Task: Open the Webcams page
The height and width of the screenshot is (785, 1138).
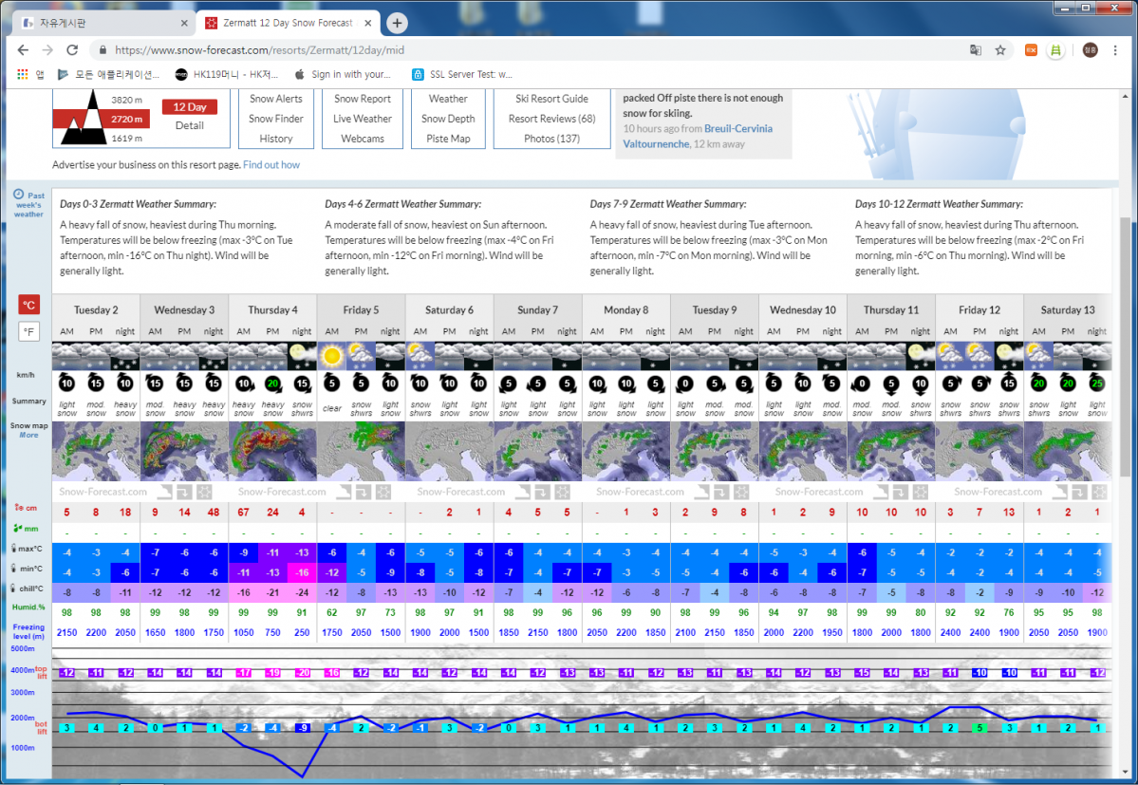Action: pos(363,139)
